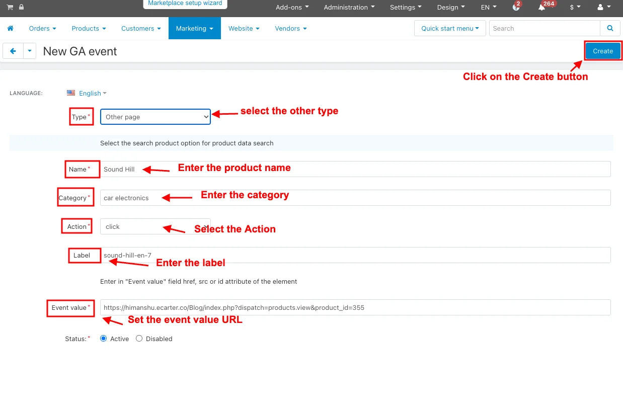
Task: Click the lock icon in top bar
Action: pyautogui.click(x=21, y=7)
